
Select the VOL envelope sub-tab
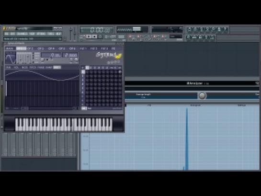tap(16, 68)
